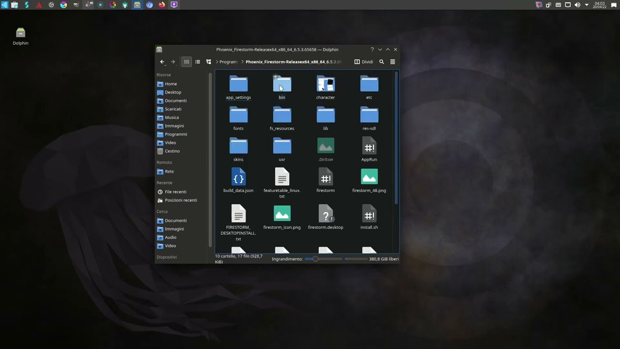The width and height of the screenshot is (620, 349).
Task: Click the Dolphin entry in the taskbar
Action: click(137, 5)
